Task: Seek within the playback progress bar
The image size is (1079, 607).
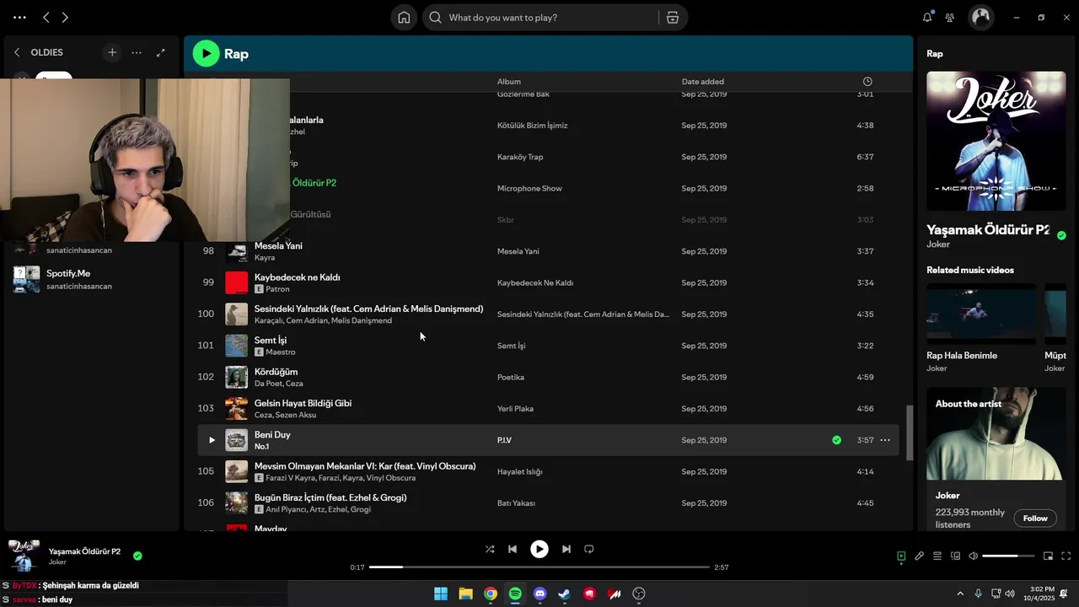Action: 539,567
